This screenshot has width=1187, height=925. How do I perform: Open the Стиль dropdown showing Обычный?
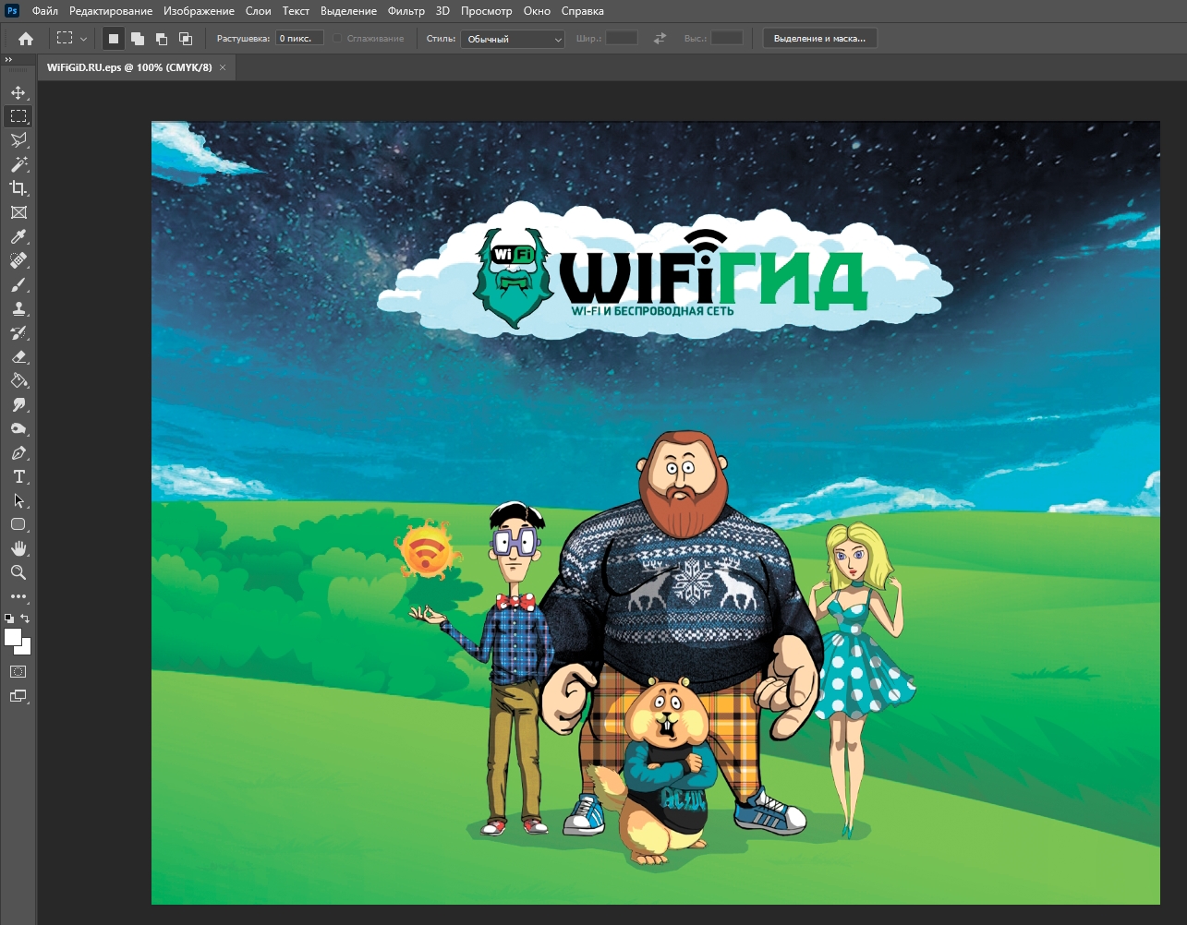513,39
